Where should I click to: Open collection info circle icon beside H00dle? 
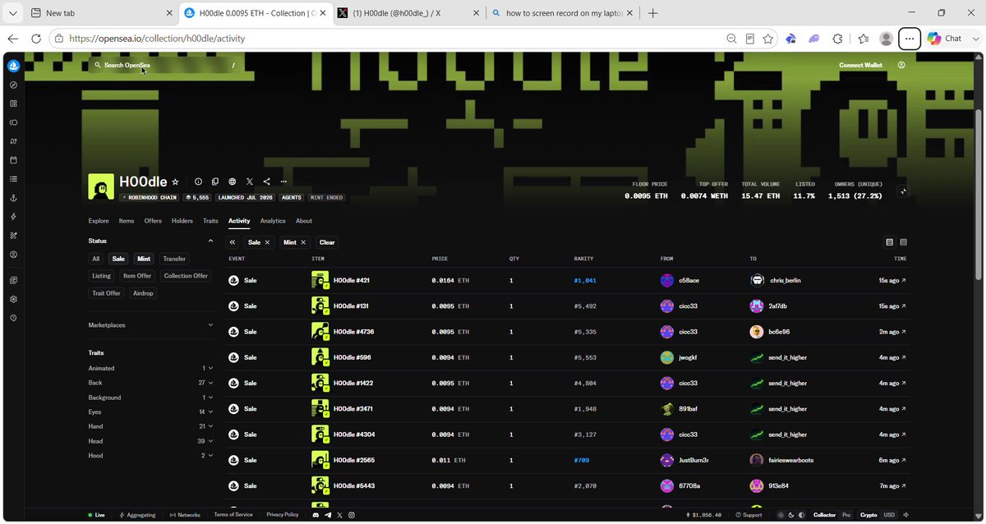click(198, 182)
